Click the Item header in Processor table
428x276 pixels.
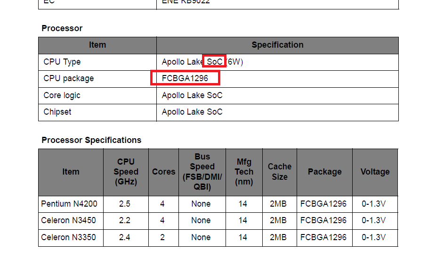coord(97,45)
